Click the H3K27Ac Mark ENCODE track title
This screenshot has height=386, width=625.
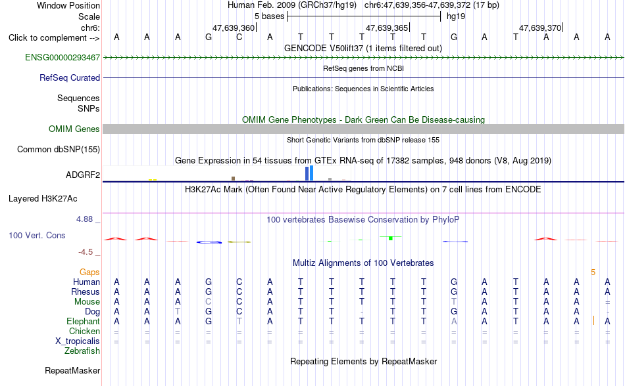click(x=363, y=189)
